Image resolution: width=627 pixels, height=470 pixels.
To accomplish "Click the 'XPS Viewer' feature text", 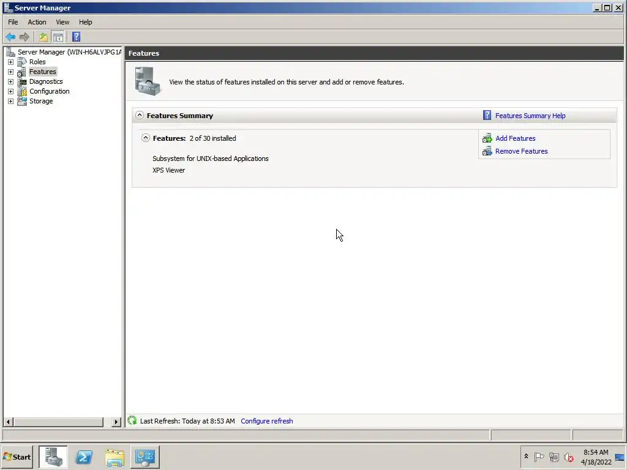I will [x=169, y=170].
